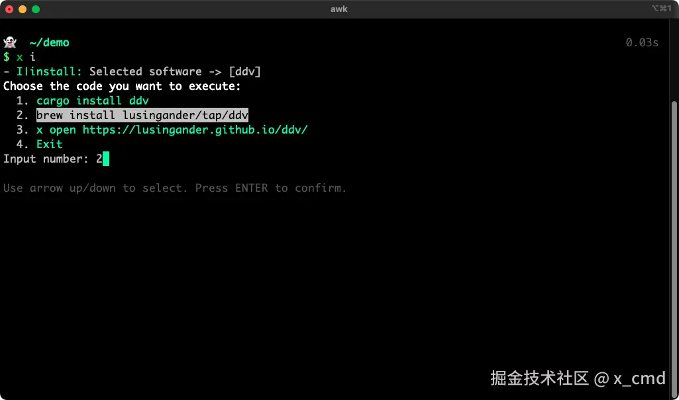This screenshot has width=679, height=400.
Task: Close the terminal window with red button
Action: tap(9, 9)
